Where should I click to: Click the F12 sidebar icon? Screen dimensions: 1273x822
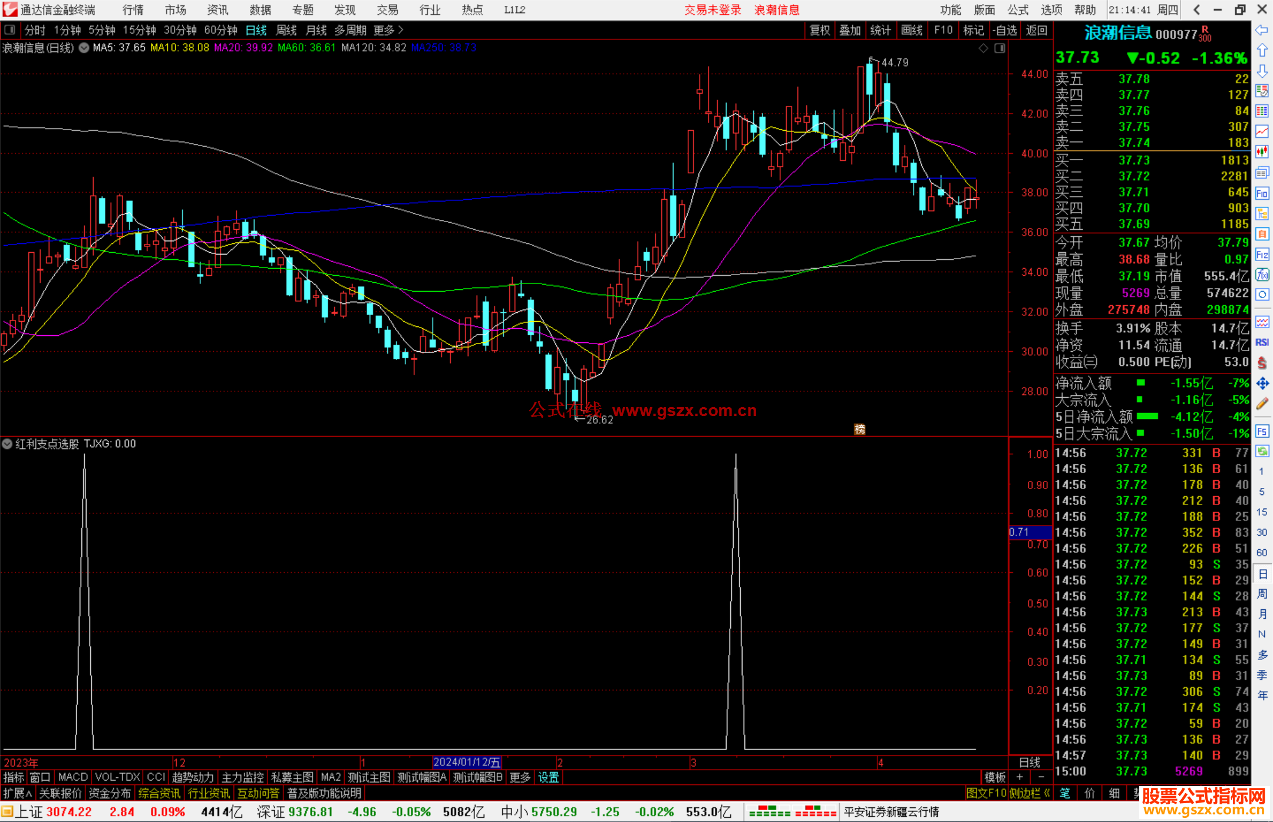click(1262, 255)
